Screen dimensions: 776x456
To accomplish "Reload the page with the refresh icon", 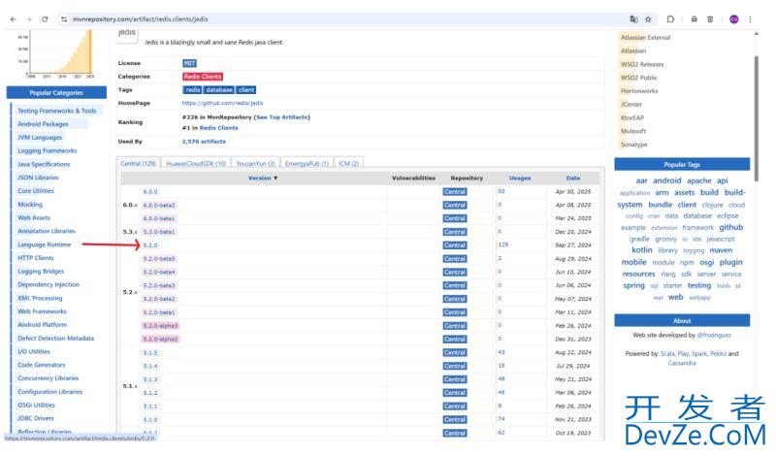I will [45, 19].
